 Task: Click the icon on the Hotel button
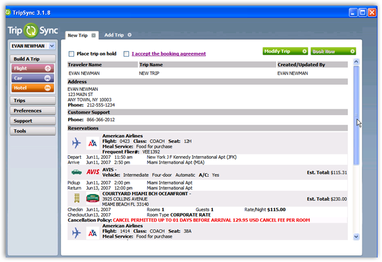coord(48,88)
